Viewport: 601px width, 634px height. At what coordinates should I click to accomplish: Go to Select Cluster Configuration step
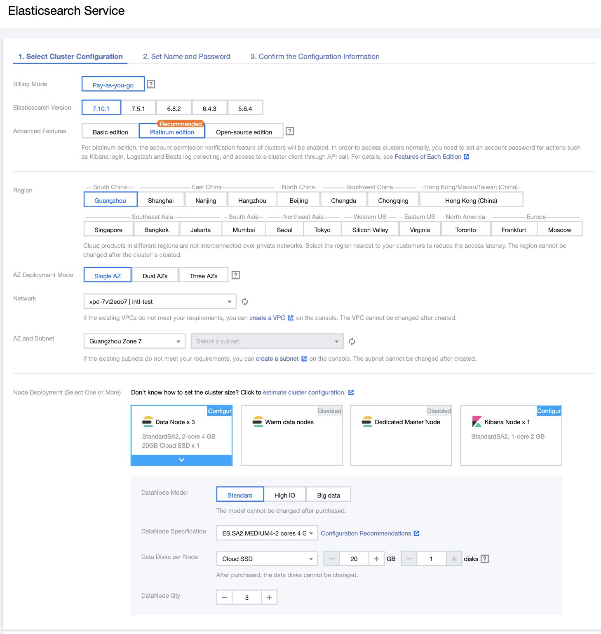tap(70, 56)
